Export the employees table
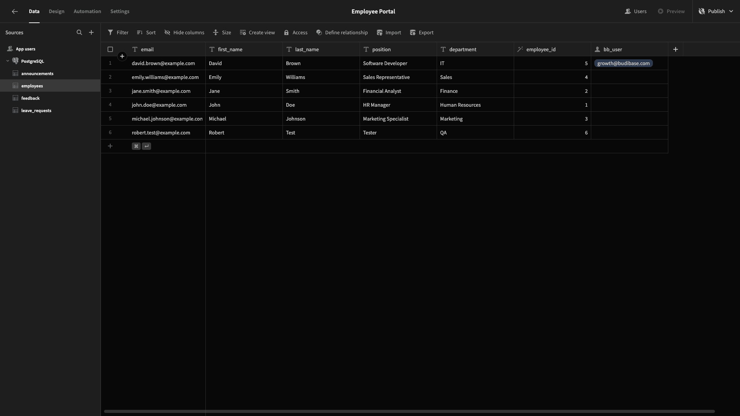This screenshot has width=740, height=416. click(x=421, y=33)
